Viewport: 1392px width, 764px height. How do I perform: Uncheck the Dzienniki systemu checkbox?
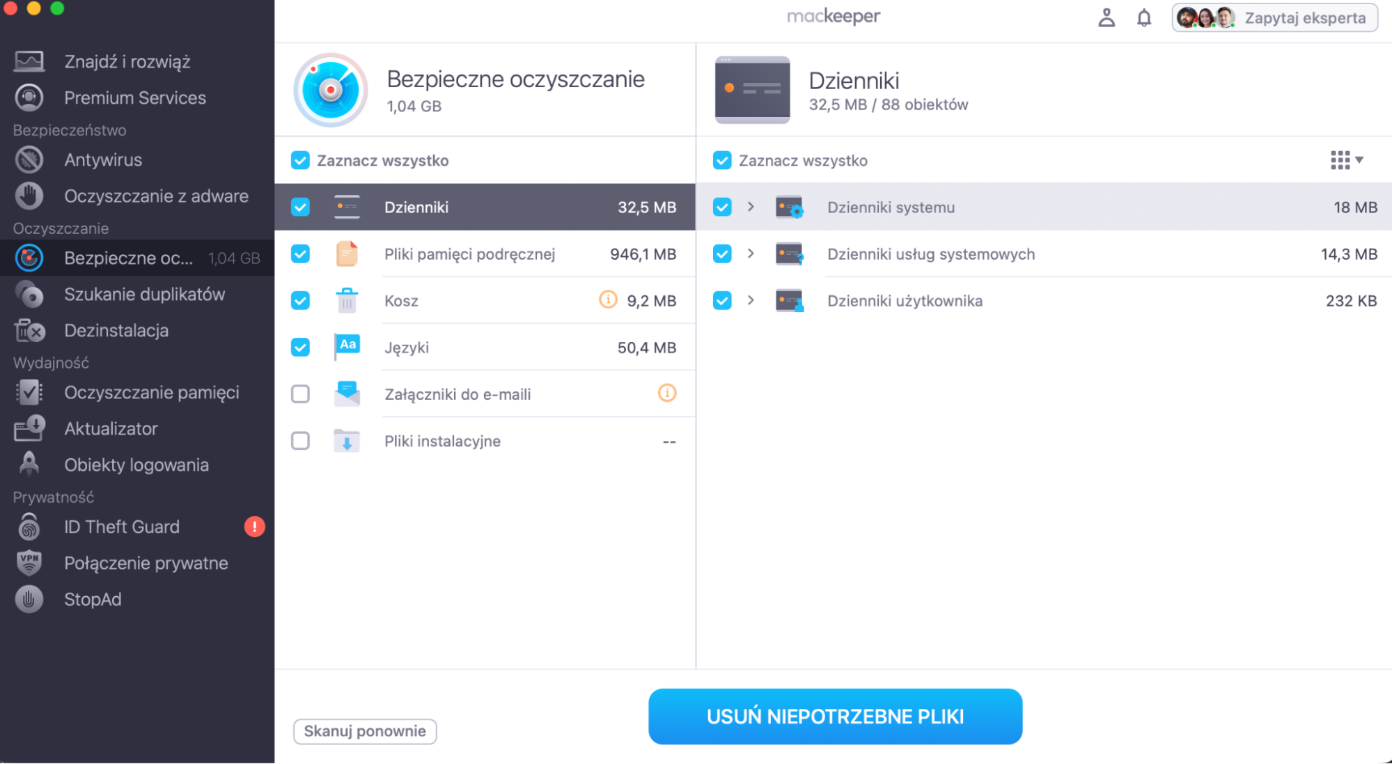(722, 207)
